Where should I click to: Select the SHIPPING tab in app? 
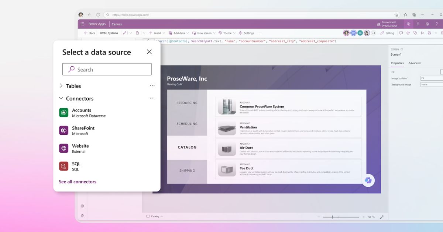coord(187,171)
